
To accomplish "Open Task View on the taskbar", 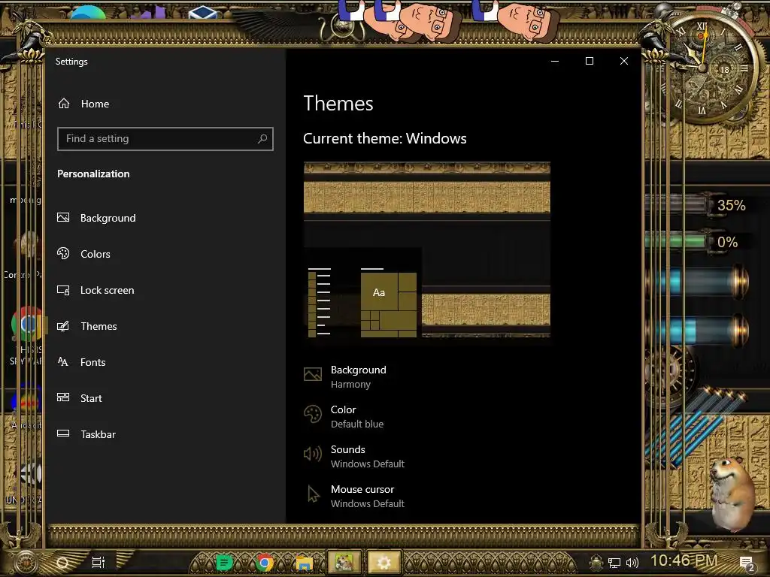I will pyautogui.click(x=99, y=562).
